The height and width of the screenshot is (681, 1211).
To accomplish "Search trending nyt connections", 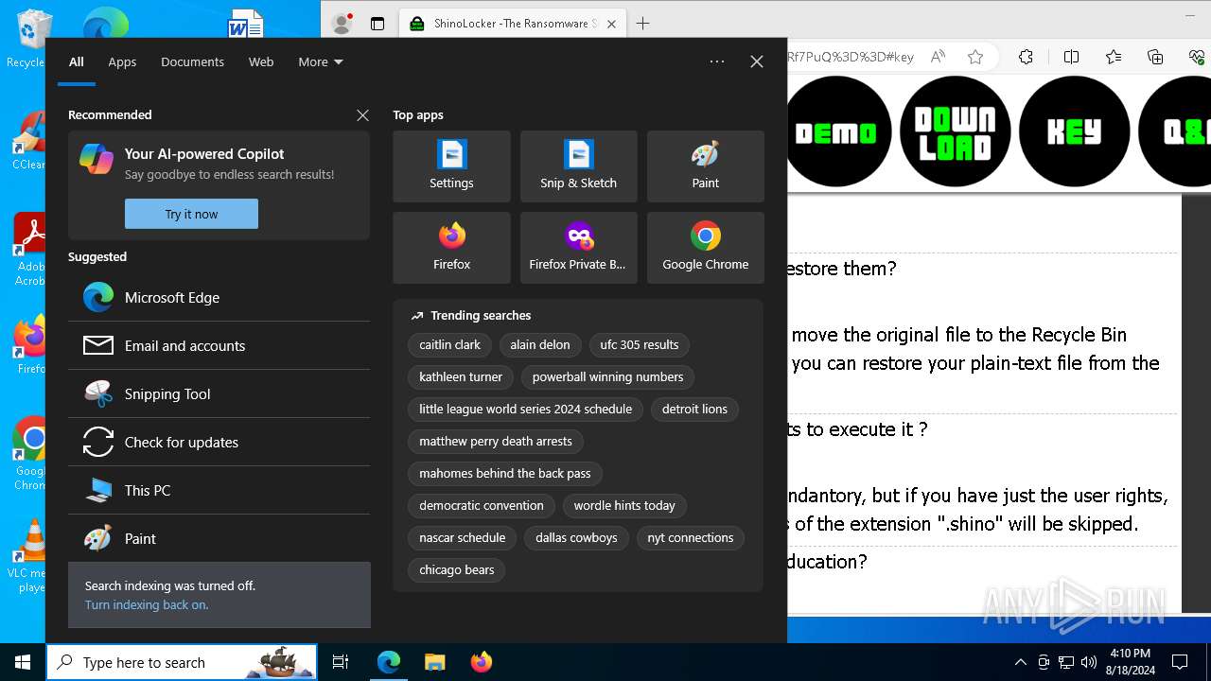I will 691,537.
